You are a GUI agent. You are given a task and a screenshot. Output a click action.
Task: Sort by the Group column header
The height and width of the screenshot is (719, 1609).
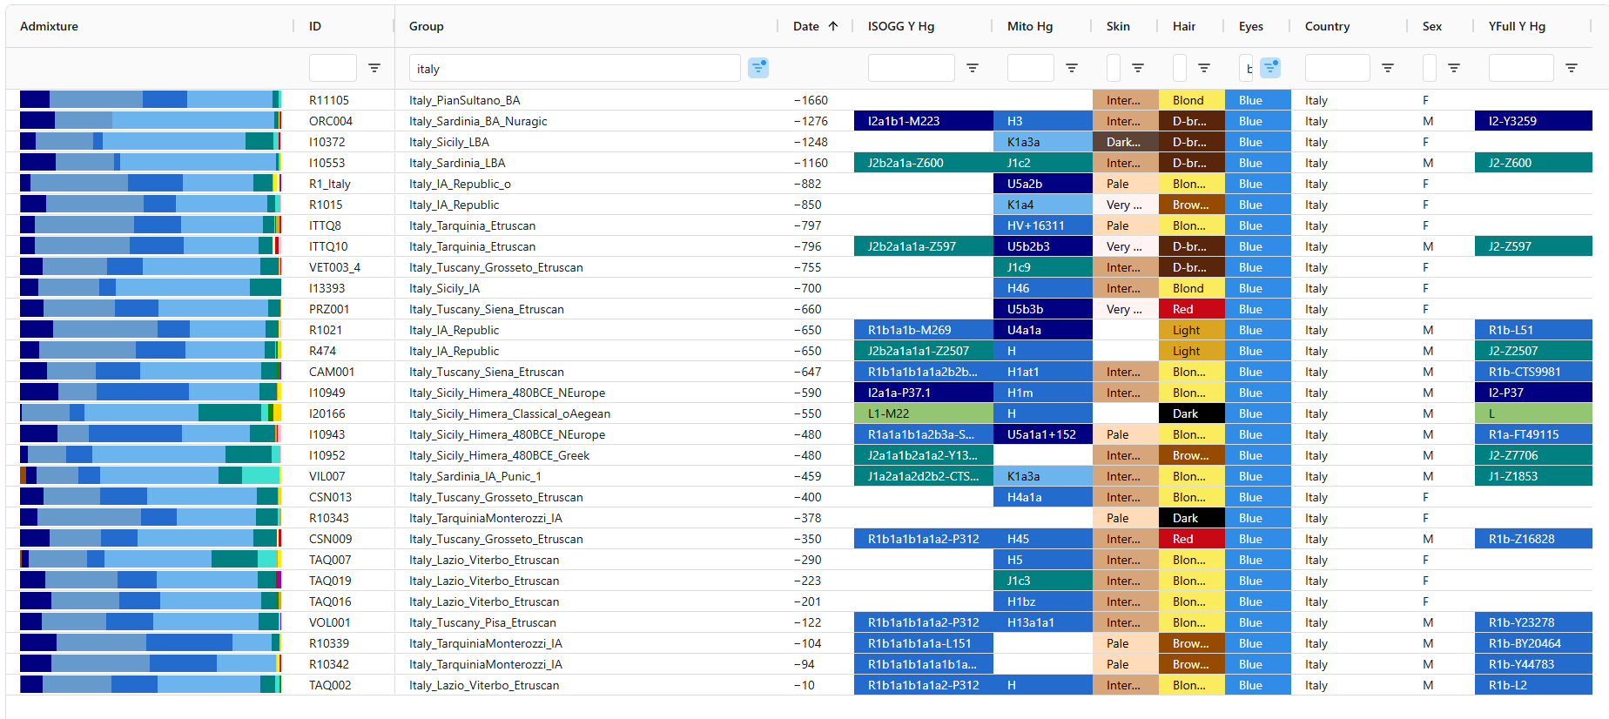[x=427, y=26]
